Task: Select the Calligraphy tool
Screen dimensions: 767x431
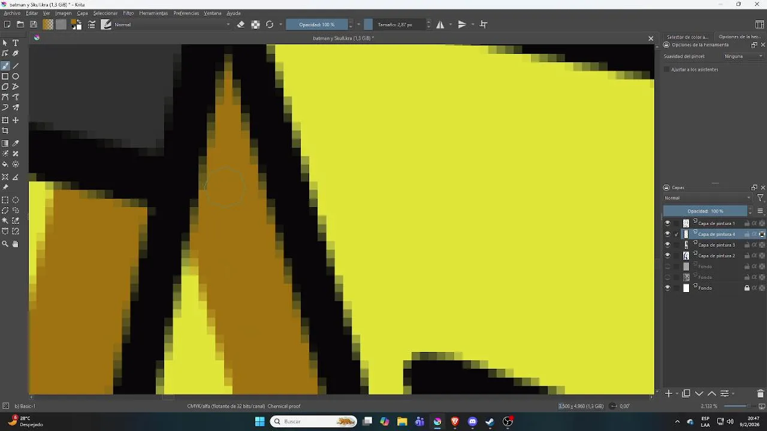Action: [x=16, y=53]
